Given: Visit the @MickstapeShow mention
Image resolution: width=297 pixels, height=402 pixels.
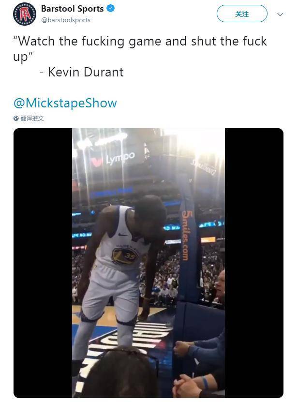Looking at the screenshot, I should click(65, 103).
